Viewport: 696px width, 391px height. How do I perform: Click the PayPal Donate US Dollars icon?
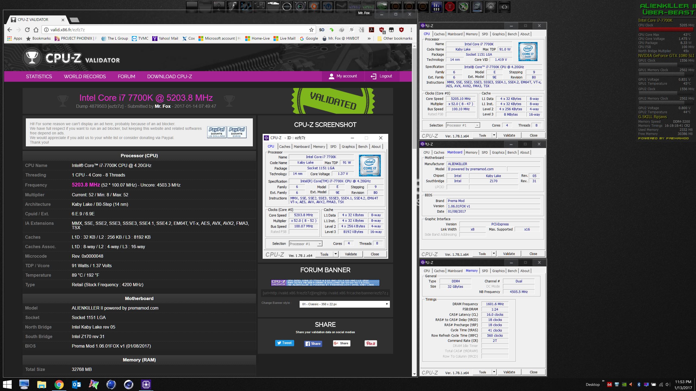(217, 132)
